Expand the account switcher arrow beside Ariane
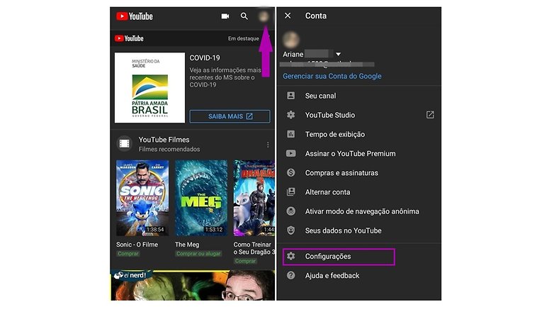 pyautogui.click(x=338, y=55)
